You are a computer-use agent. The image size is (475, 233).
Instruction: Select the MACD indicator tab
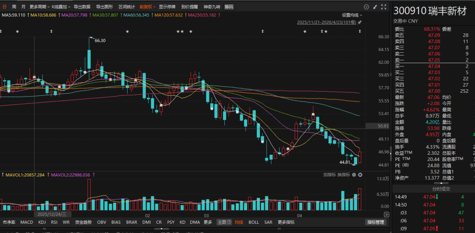pos(26,222)
